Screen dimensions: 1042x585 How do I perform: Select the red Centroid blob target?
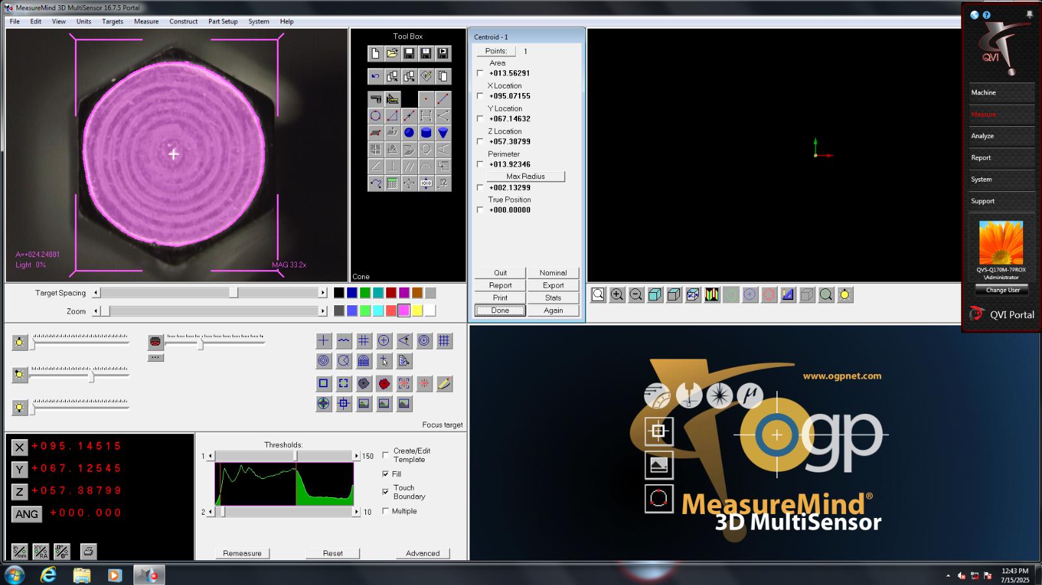pos(384,384)
